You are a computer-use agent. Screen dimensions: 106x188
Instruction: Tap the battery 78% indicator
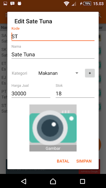[87, 4]
